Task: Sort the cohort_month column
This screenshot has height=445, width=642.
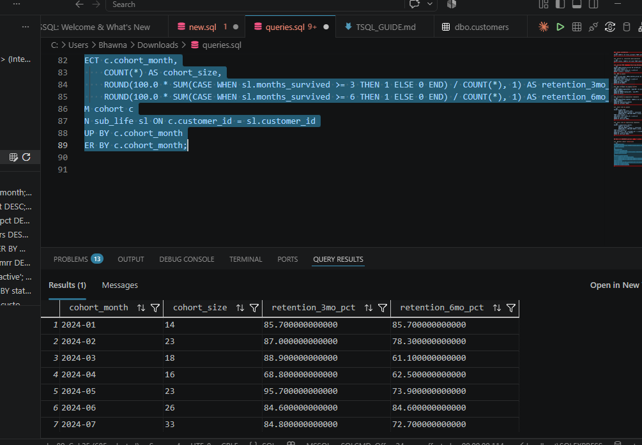Action: [141, 308]
